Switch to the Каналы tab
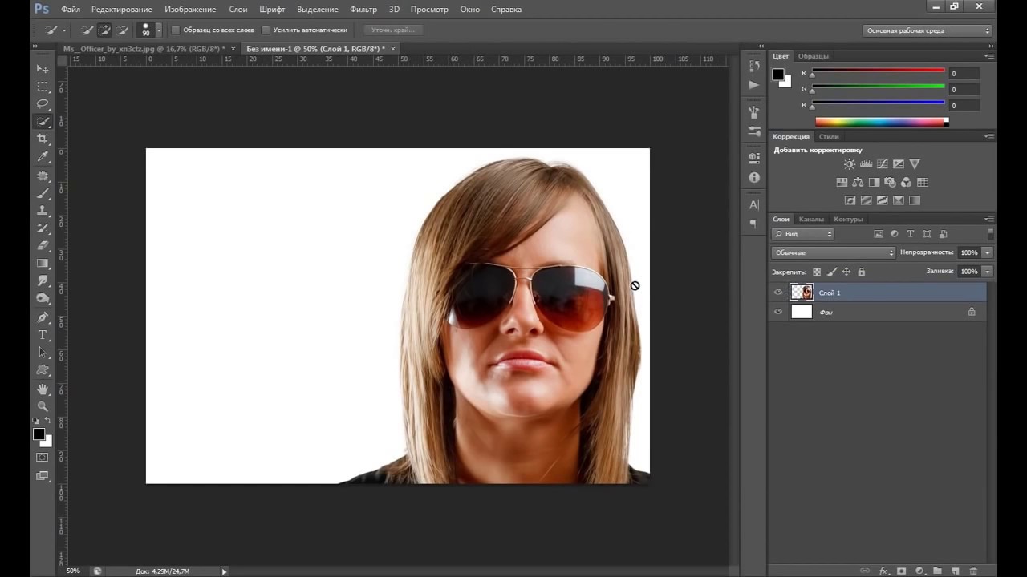Viewport: 1027px width, 577px height. point(811,219)
